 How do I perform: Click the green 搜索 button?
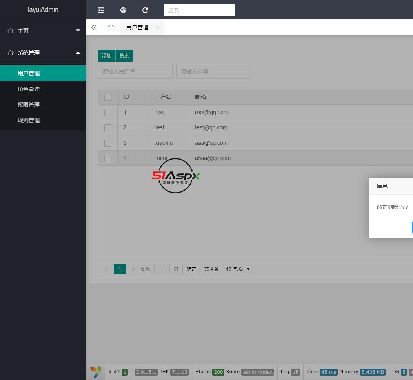[124, 56]
